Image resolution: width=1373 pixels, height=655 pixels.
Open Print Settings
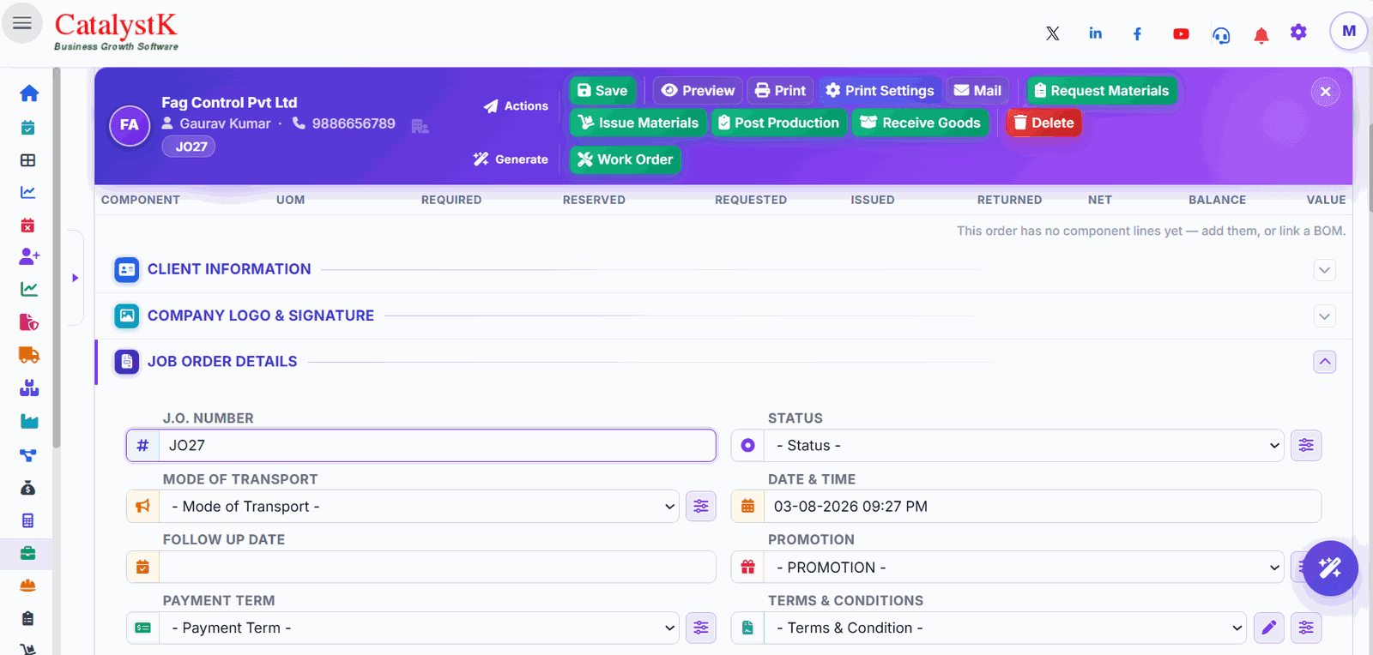(880, 91)
